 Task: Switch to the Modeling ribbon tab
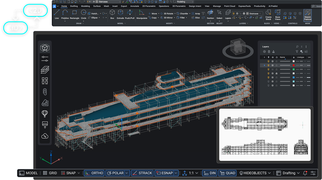point(85,6)
